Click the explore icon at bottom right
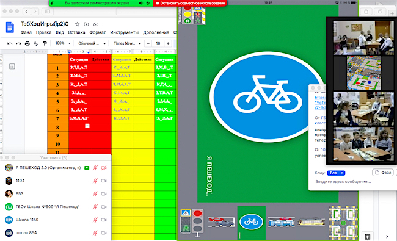 click(x=367, y=237)
